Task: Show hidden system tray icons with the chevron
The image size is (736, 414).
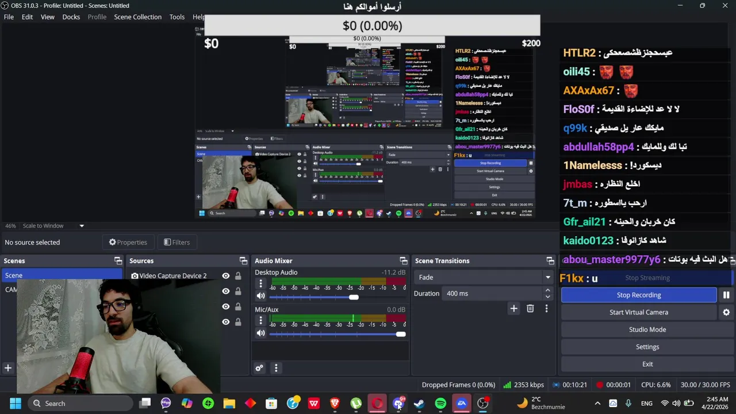Action: point(597,403)
